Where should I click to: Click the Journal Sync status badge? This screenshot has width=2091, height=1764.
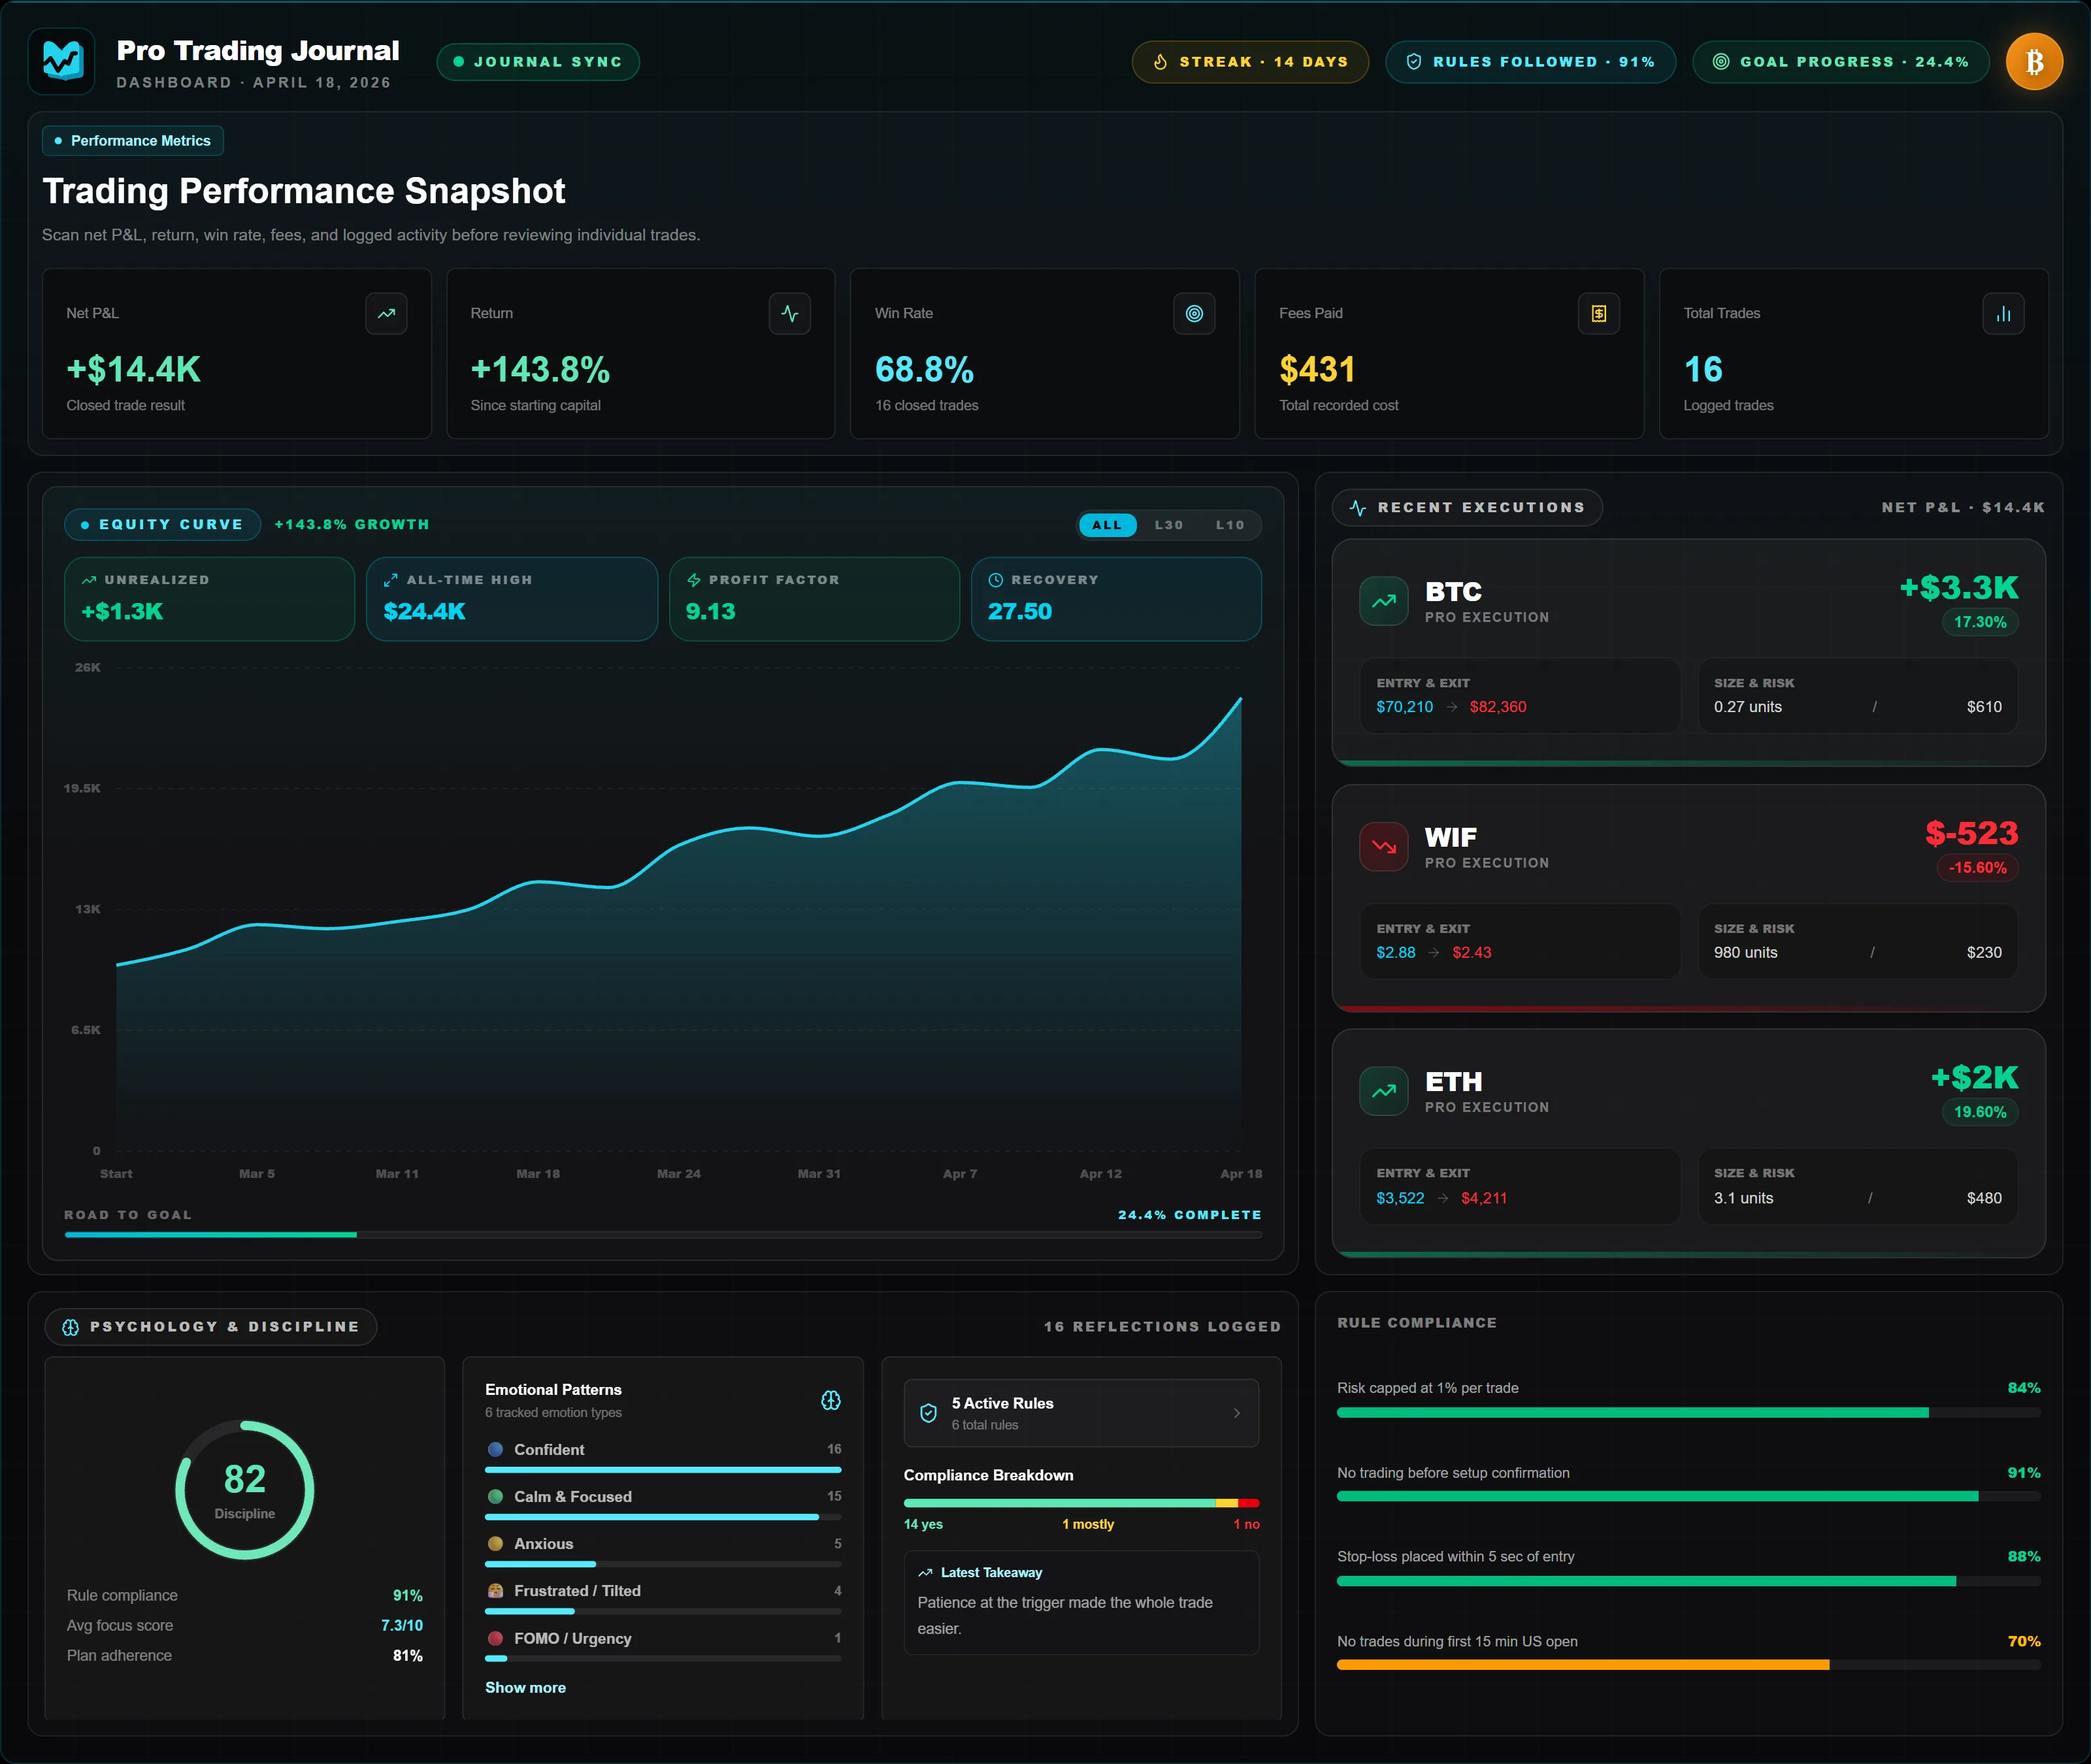pos(538,62)
